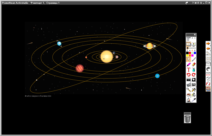Set pen width preset to 8

pyautogui.click(x=195, y=50)
